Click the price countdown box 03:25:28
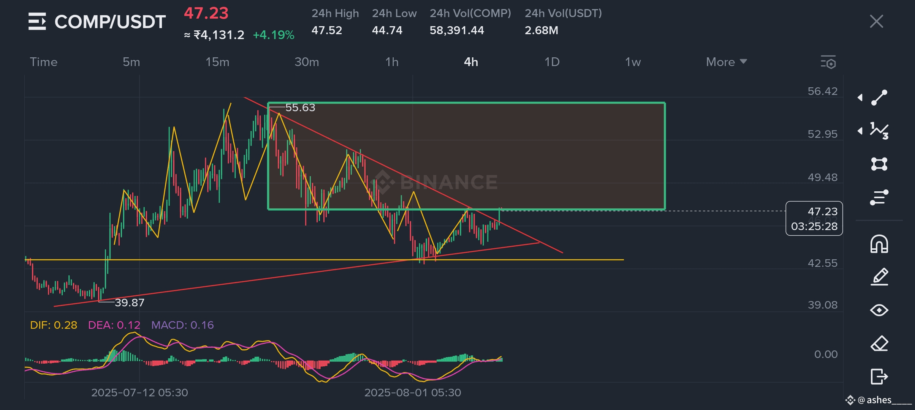The image size is (915, 410). [x=814, y=219]
